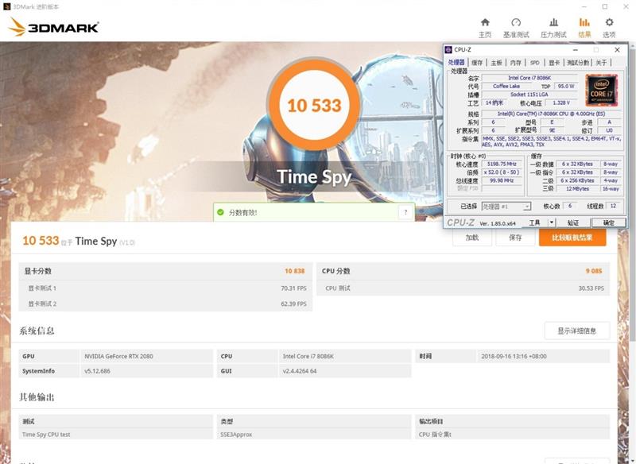The width and height of the screenshot is (636, 464).
Task: Open the 工具 dropdown arrow in CPU-Z
Action: pyautogui.click(x=553, y=223)
